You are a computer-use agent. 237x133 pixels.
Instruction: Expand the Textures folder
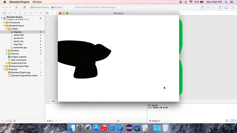(x=7, y=54)
